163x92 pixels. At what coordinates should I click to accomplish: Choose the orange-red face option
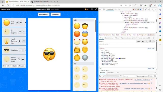(77, 34)
